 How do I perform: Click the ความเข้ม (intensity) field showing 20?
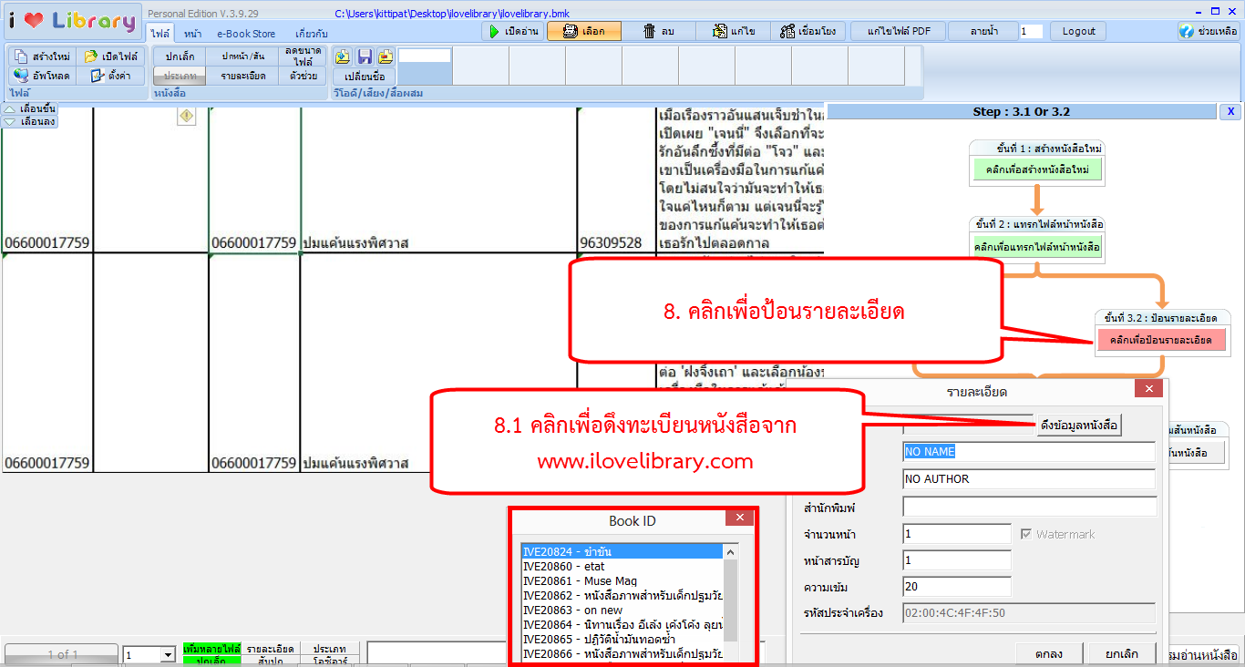click(x=957, y=587)
